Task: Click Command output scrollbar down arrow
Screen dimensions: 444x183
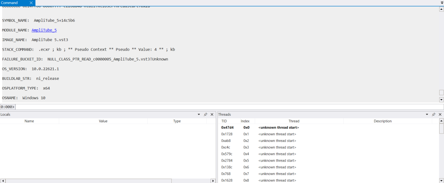Action: 441,100
